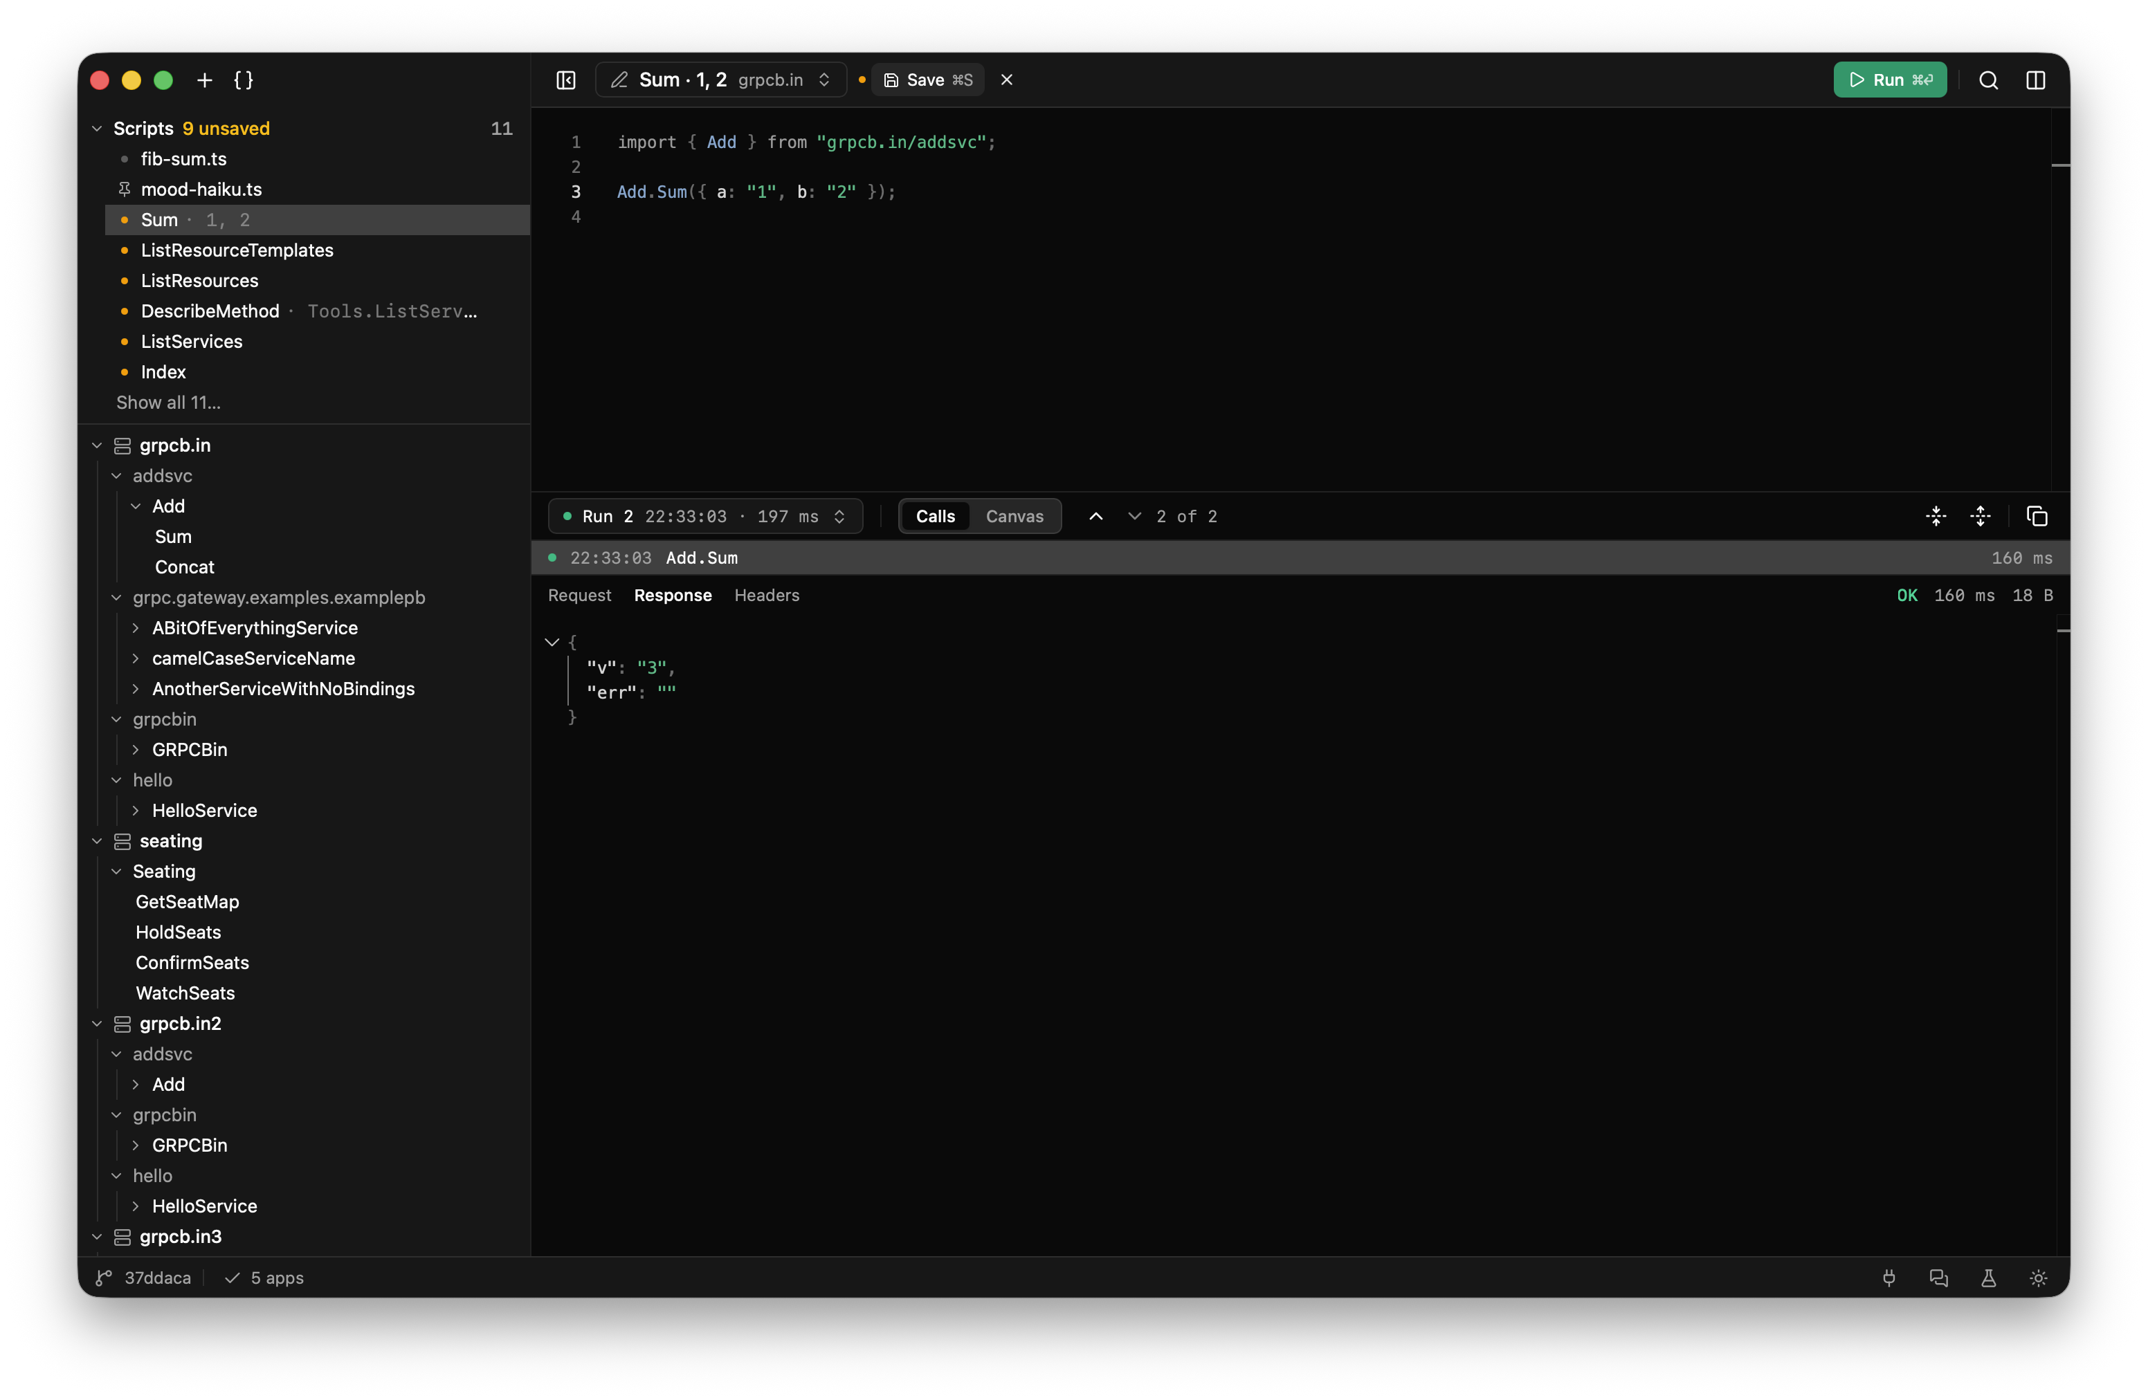Click the pencil rename icon beside Sum

(619, 80)
